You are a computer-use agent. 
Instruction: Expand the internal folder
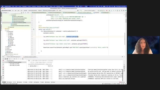(7, 35)
